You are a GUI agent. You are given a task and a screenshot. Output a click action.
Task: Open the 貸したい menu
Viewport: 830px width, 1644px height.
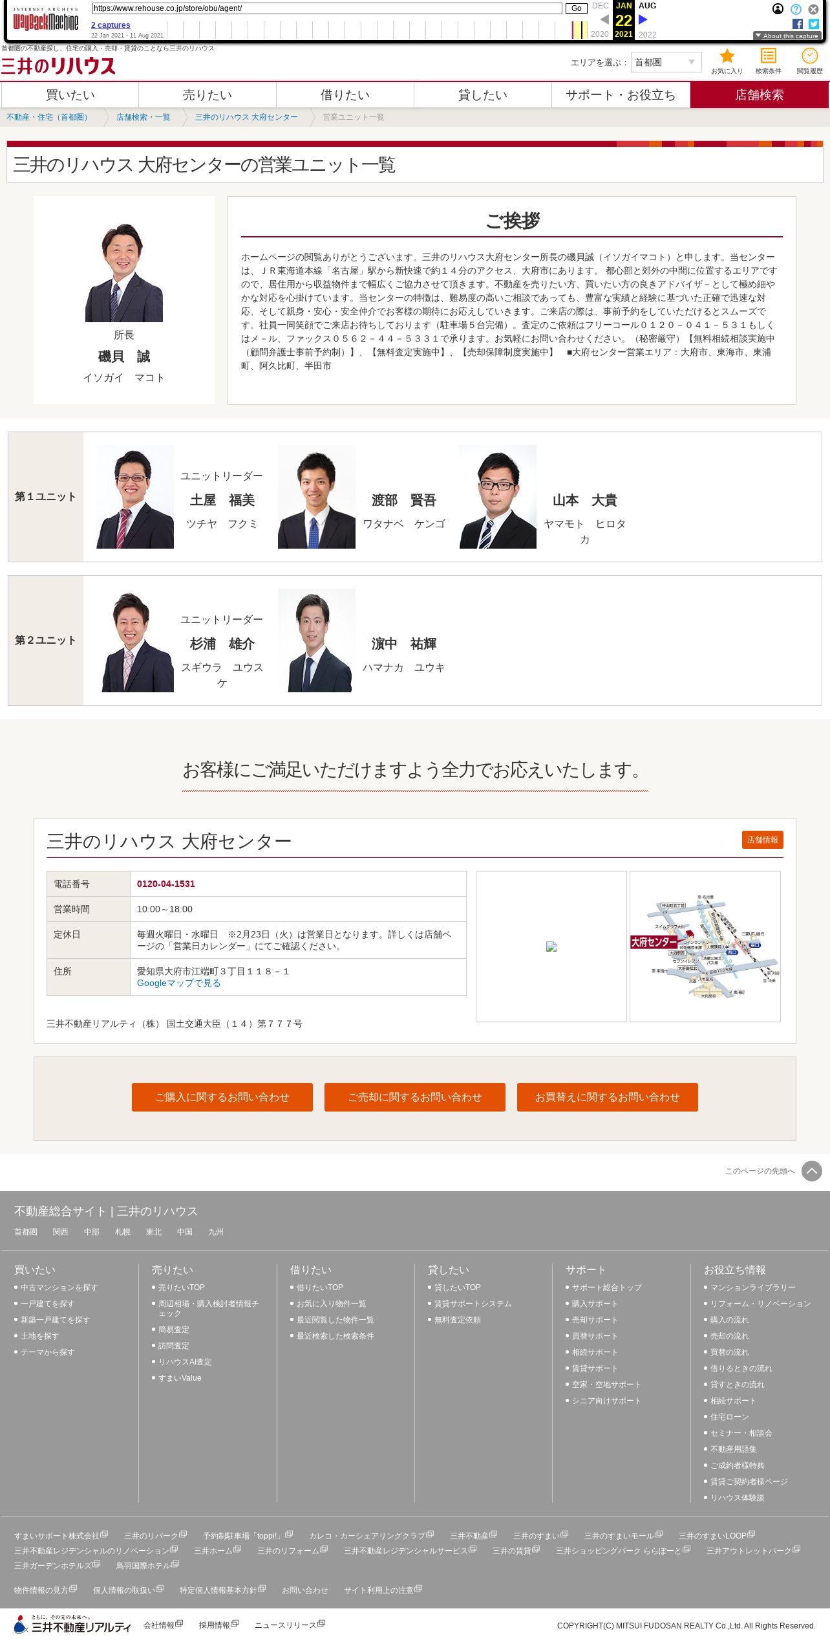(483, 95)
